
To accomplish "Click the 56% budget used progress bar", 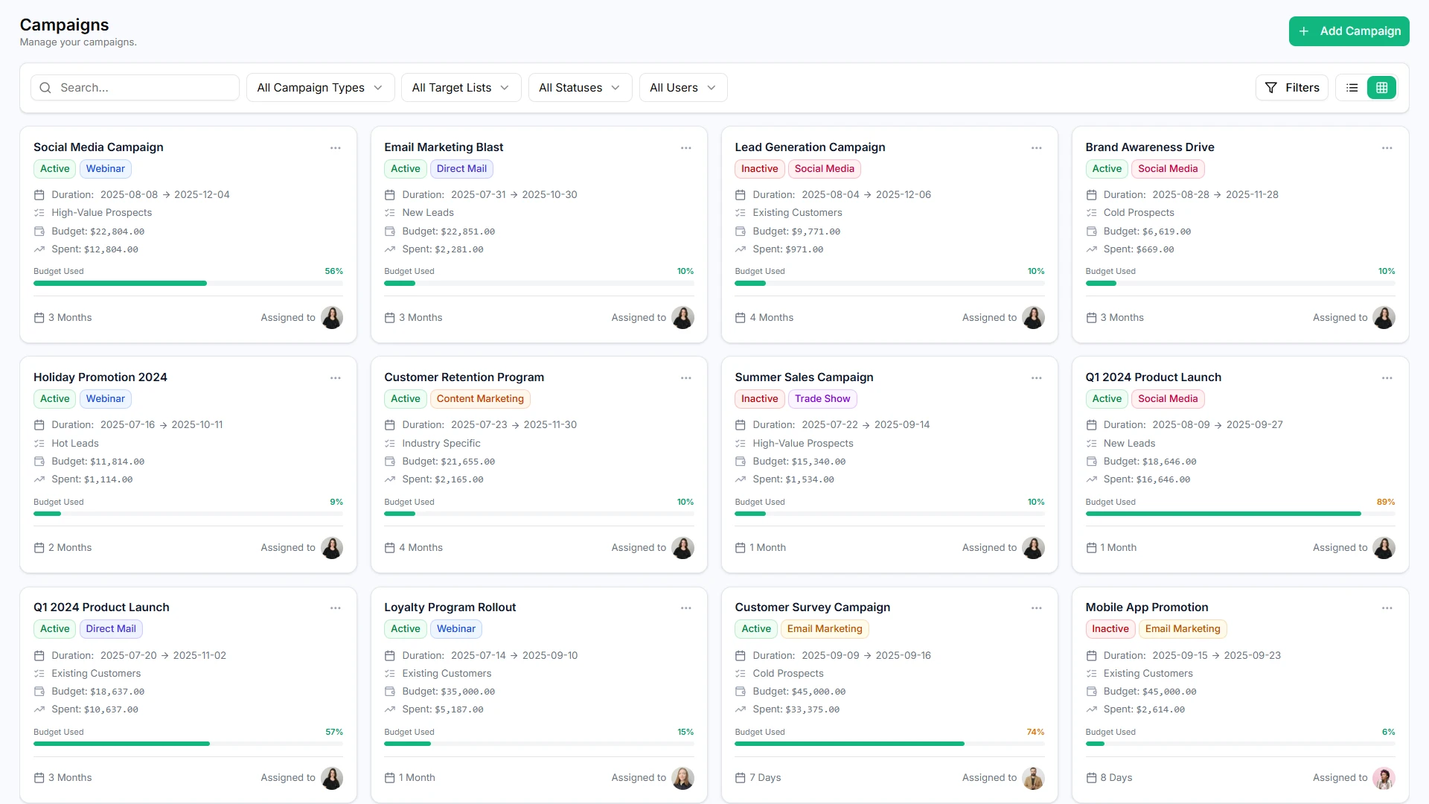I will (x=188, y=284).
